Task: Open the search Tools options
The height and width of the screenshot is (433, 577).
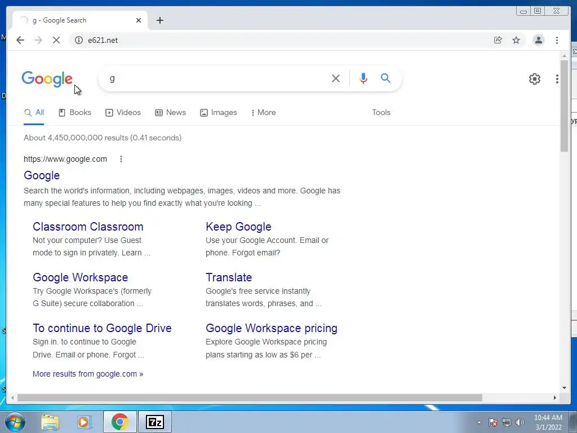Action: point(381,113)
